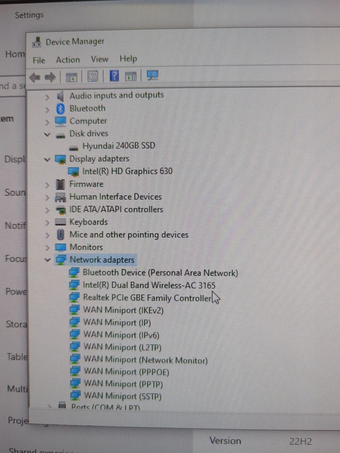This screenshot has width=340, height=453.
Task: Click the Keyboards category icon
Action: click(x=60, y=222)
